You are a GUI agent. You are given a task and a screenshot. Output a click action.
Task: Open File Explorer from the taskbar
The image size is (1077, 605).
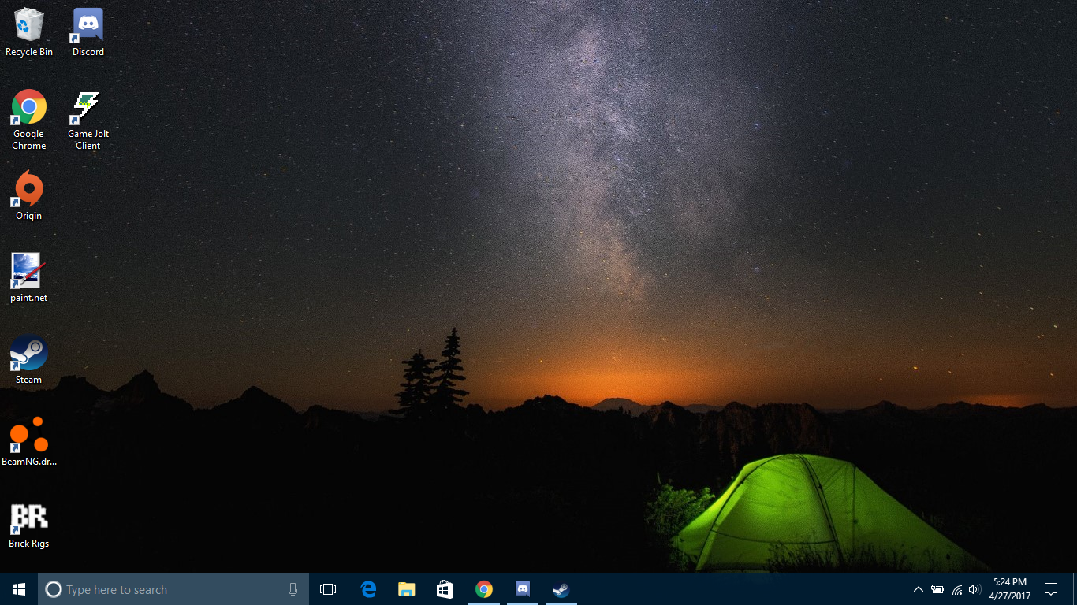pos(407,589)
